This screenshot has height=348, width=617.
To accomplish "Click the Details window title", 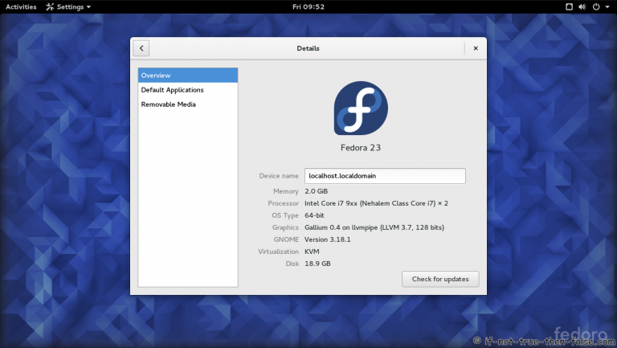I will 308,48.
